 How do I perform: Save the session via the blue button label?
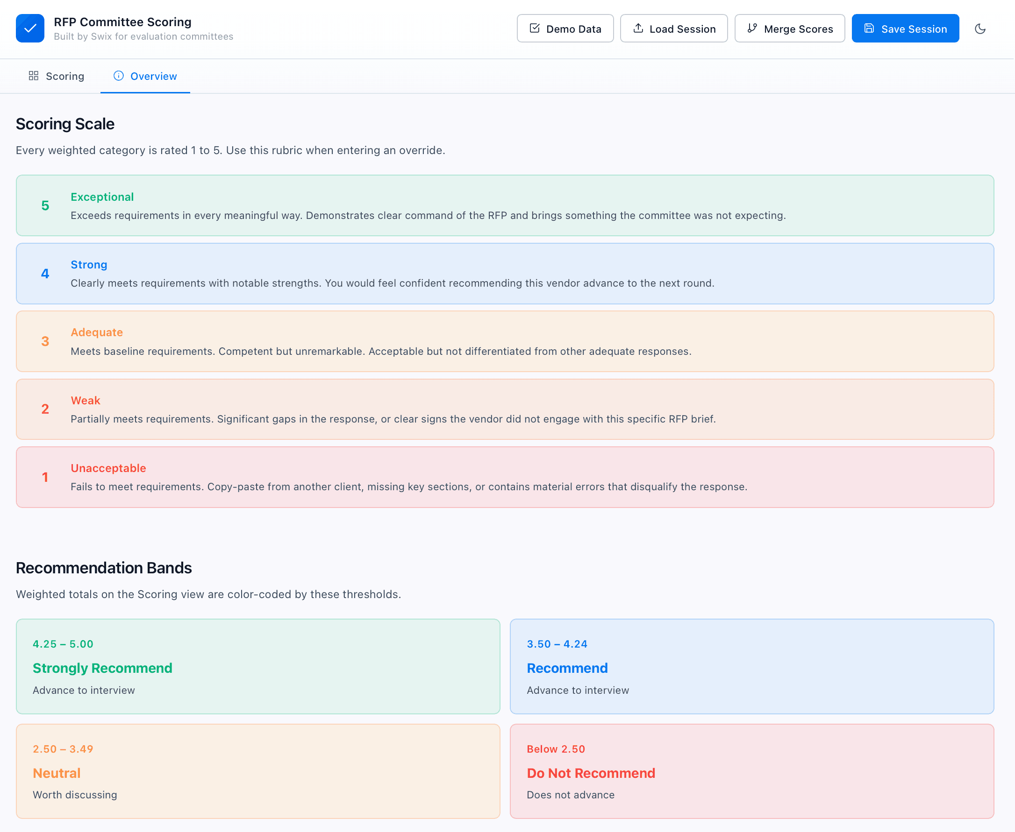914,29
